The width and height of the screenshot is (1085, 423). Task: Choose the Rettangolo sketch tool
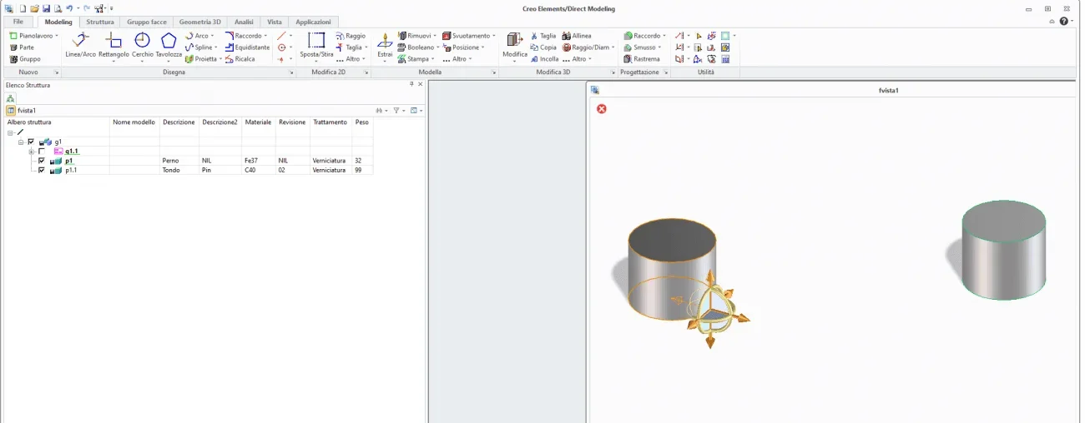[x=114, y=45]
